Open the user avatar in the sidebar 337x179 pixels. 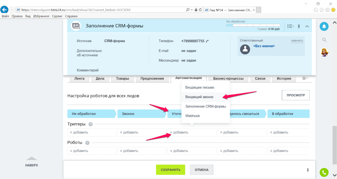pos(324,52)
